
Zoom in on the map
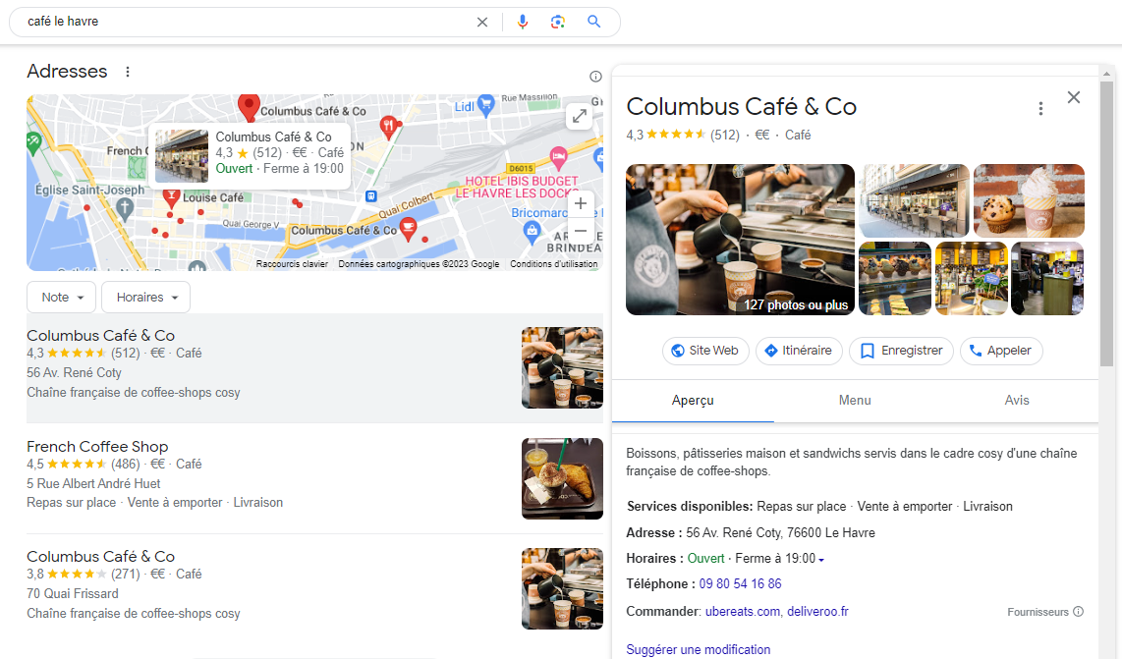[581, 203]
